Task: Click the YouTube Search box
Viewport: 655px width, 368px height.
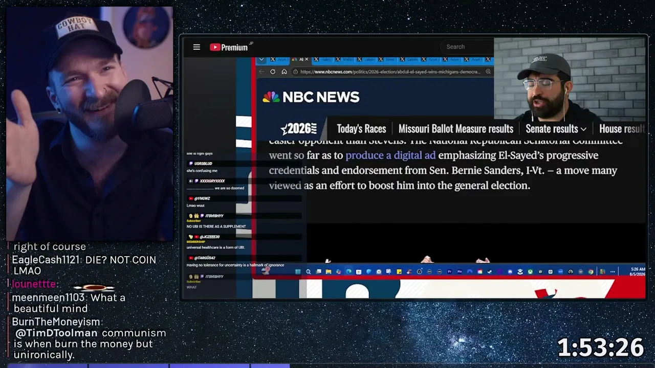Action: pos(468,47)
